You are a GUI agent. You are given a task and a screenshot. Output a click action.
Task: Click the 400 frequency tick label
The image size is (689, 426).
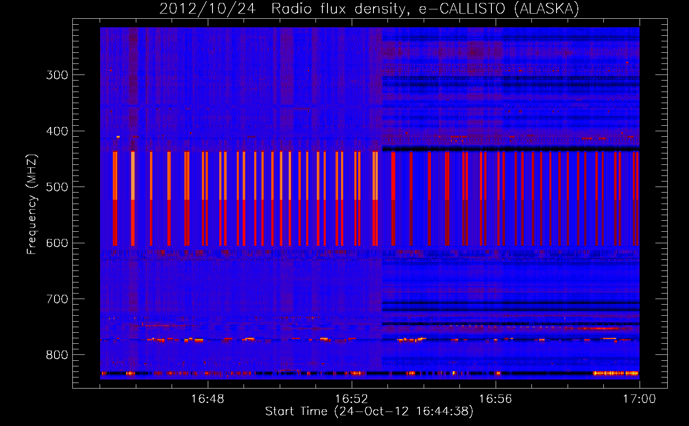[57, 131]
